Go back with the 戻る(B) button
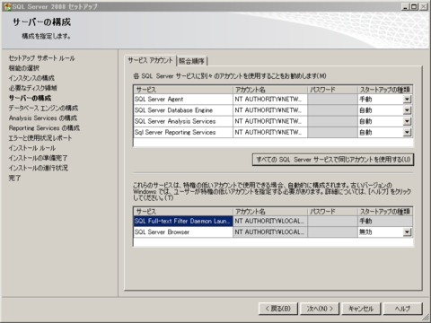 click(x=278, y=309)
